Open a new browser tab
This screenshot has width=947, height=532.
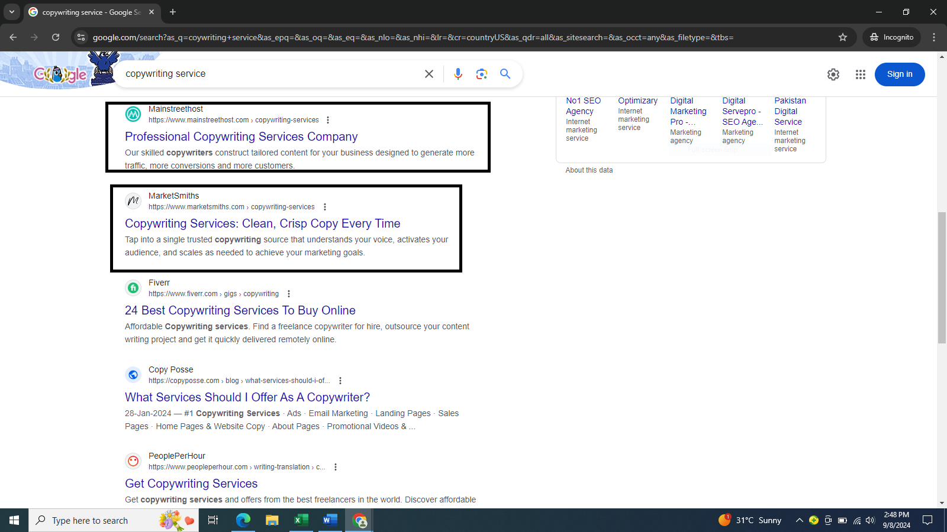coord(173,12)
